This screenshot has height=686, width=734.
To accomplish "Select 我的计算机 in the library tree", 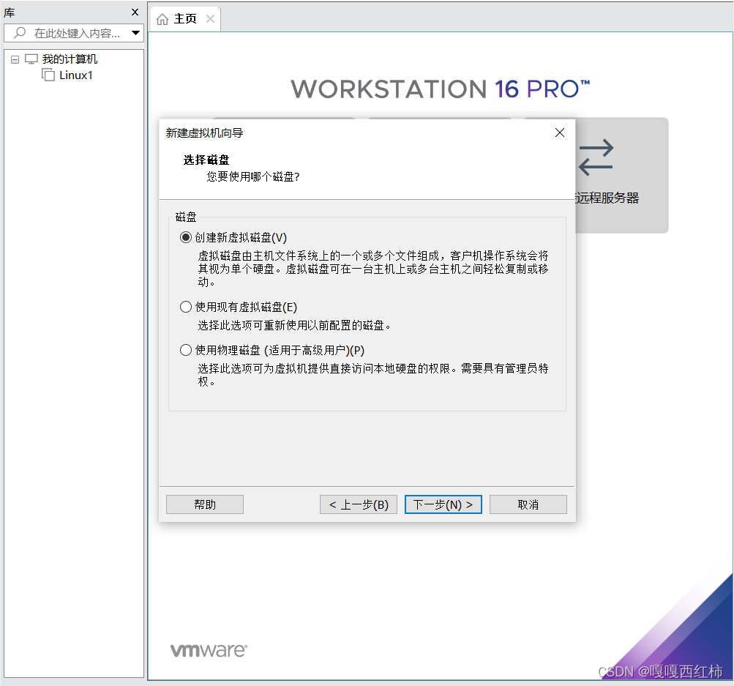I will click(70, 59).
